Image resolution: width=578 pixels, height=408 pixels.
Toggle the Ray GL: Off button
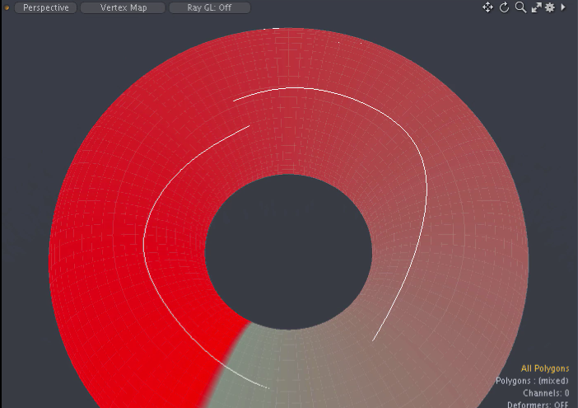click(209, 8)
